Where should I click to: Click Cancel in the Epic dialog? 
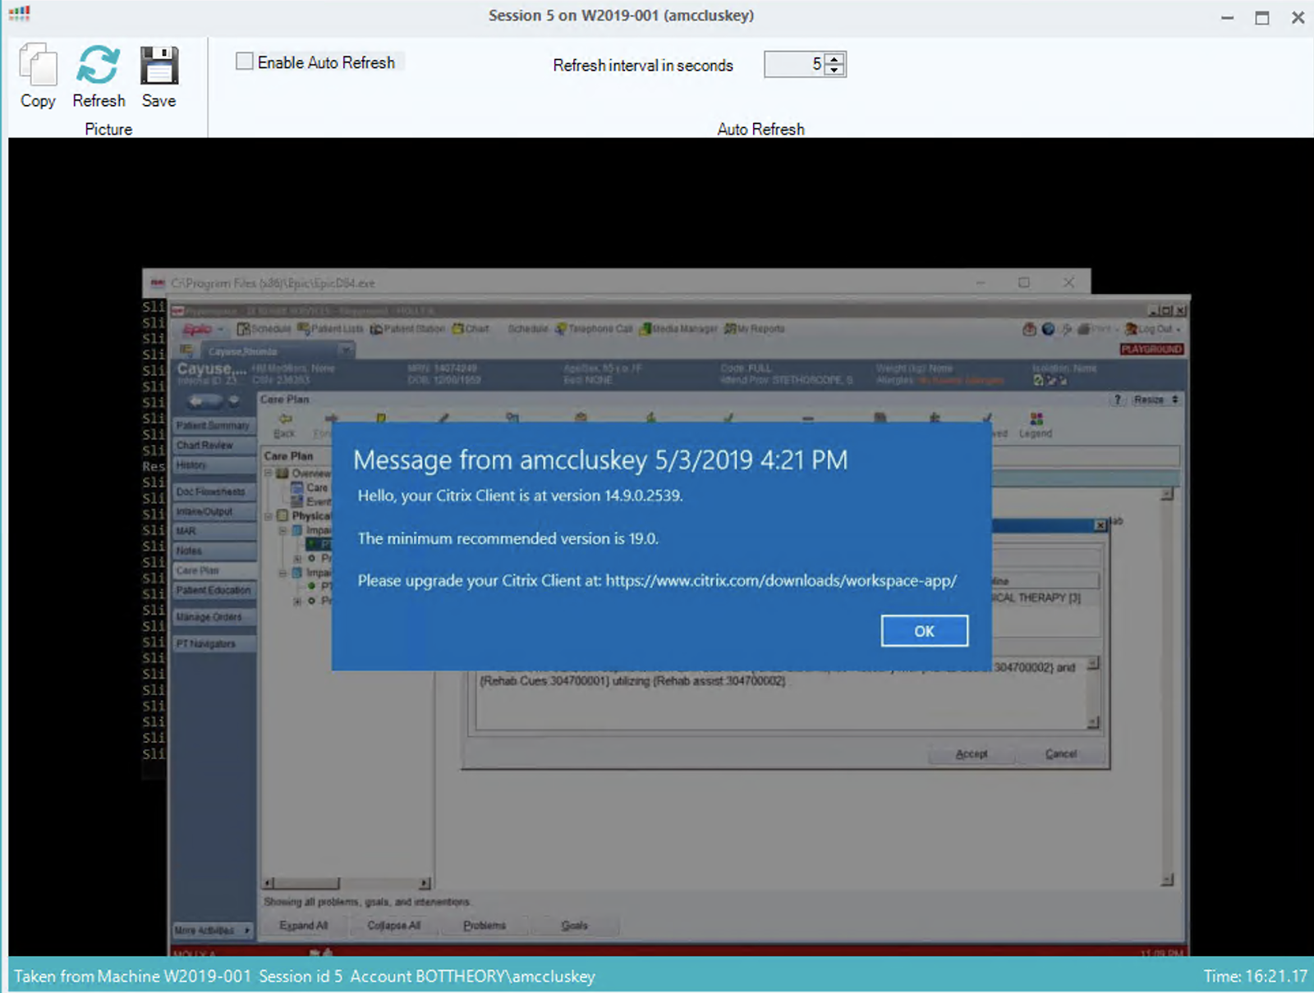click(1060, 753)
